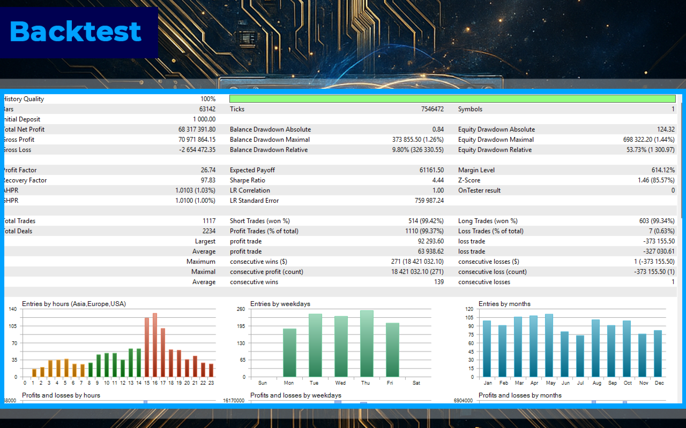Click the July bar in months chart
686x428 pixels.
(580, 356)
